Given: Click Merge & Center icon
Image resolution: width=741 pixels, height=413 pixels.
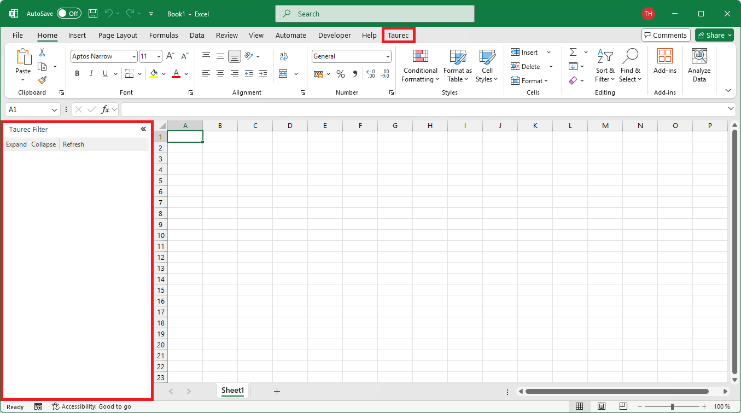Looking at the screenshot, I should click(x=283, y=74).
